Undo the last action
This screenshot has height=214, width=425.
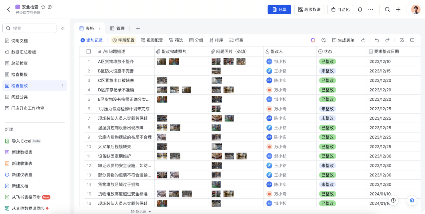(x=377, y=40)
